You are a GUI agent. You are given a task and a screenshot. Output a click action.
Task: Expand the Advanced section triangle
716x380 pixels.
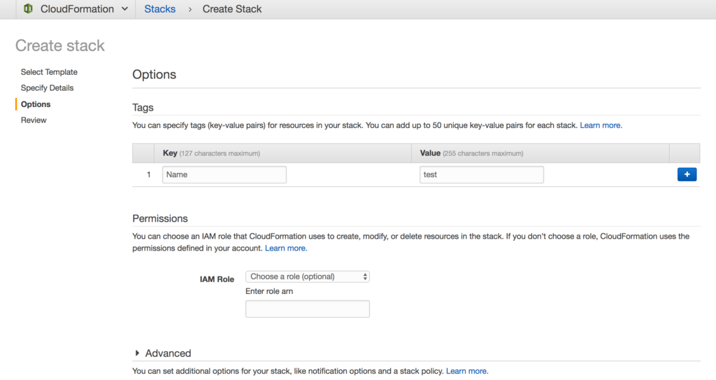tap(137, 353)
